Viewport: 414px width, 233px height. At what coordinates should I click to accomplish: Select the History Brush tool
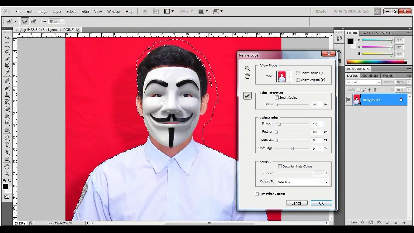pos(7,102)
